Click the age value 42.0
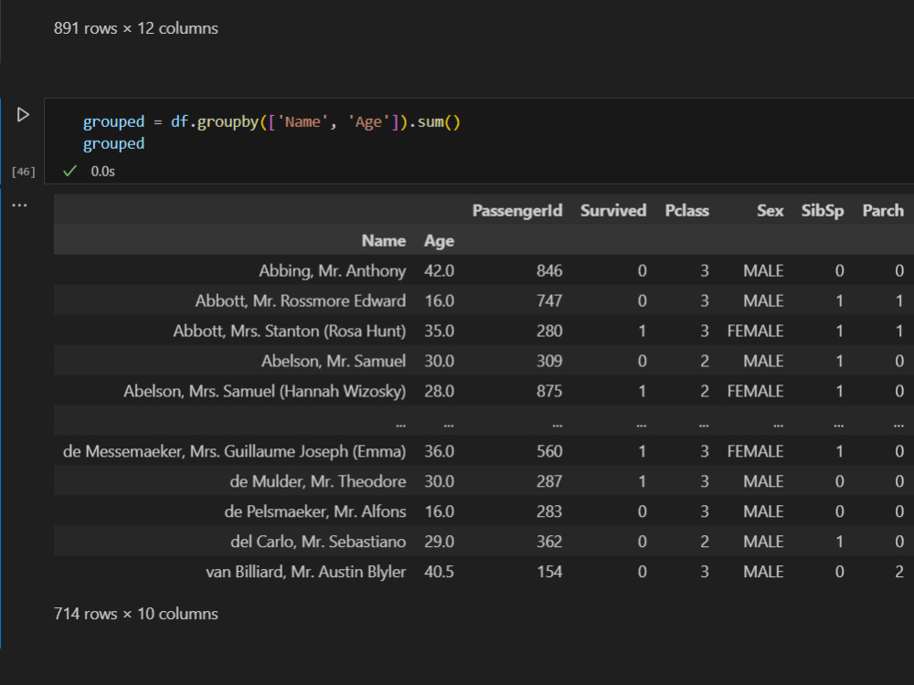The height and width of the screenshot is (685, 914). click(439, 271)
